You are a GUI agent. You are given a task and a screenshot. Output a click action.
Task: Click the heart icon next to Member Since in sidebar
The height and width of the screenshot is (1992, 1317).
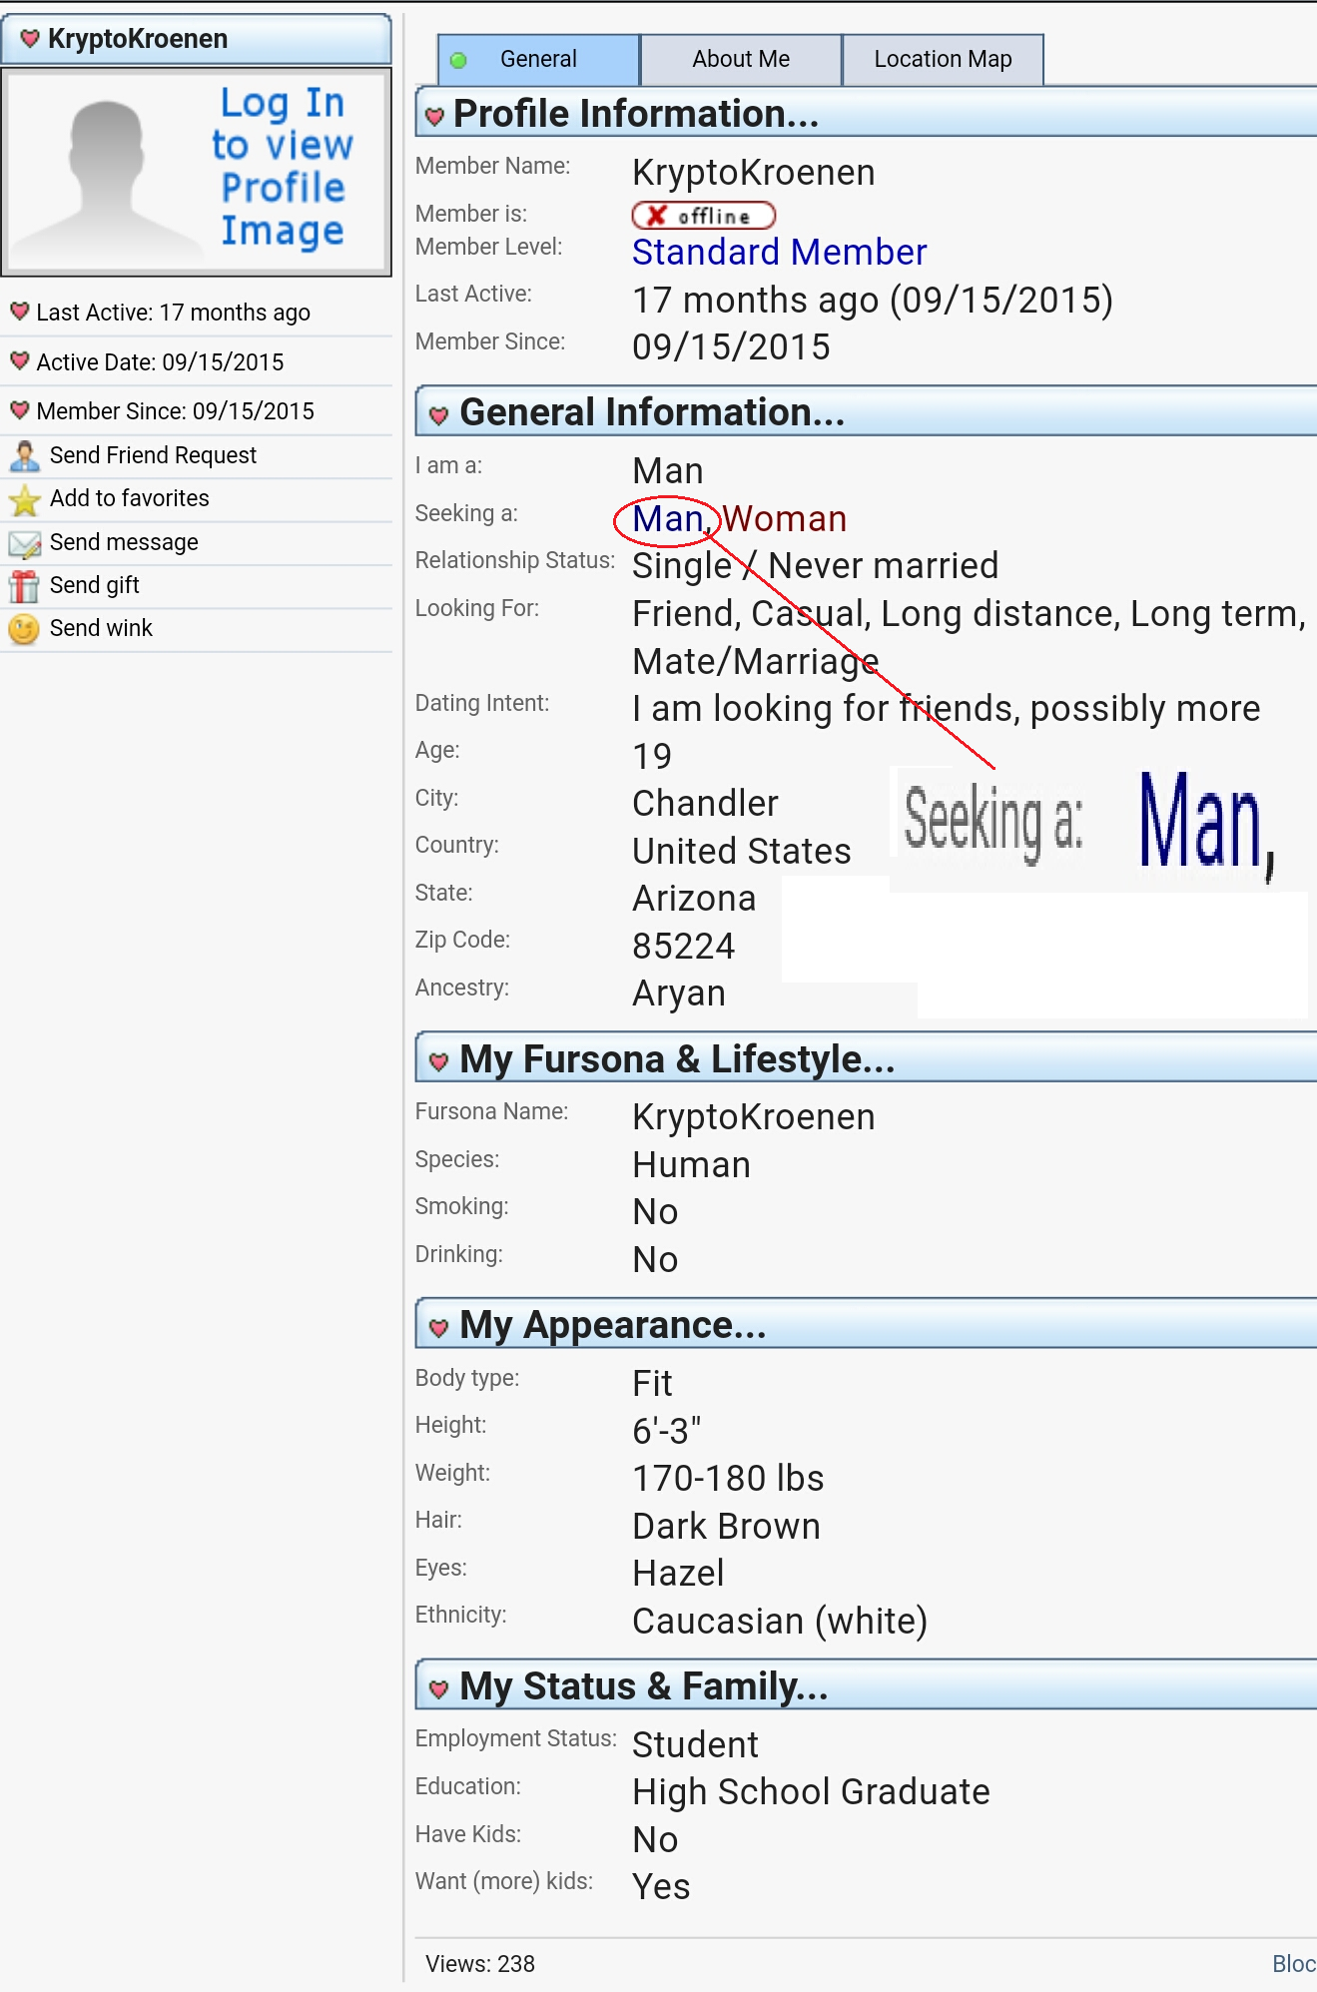(20, 408)
